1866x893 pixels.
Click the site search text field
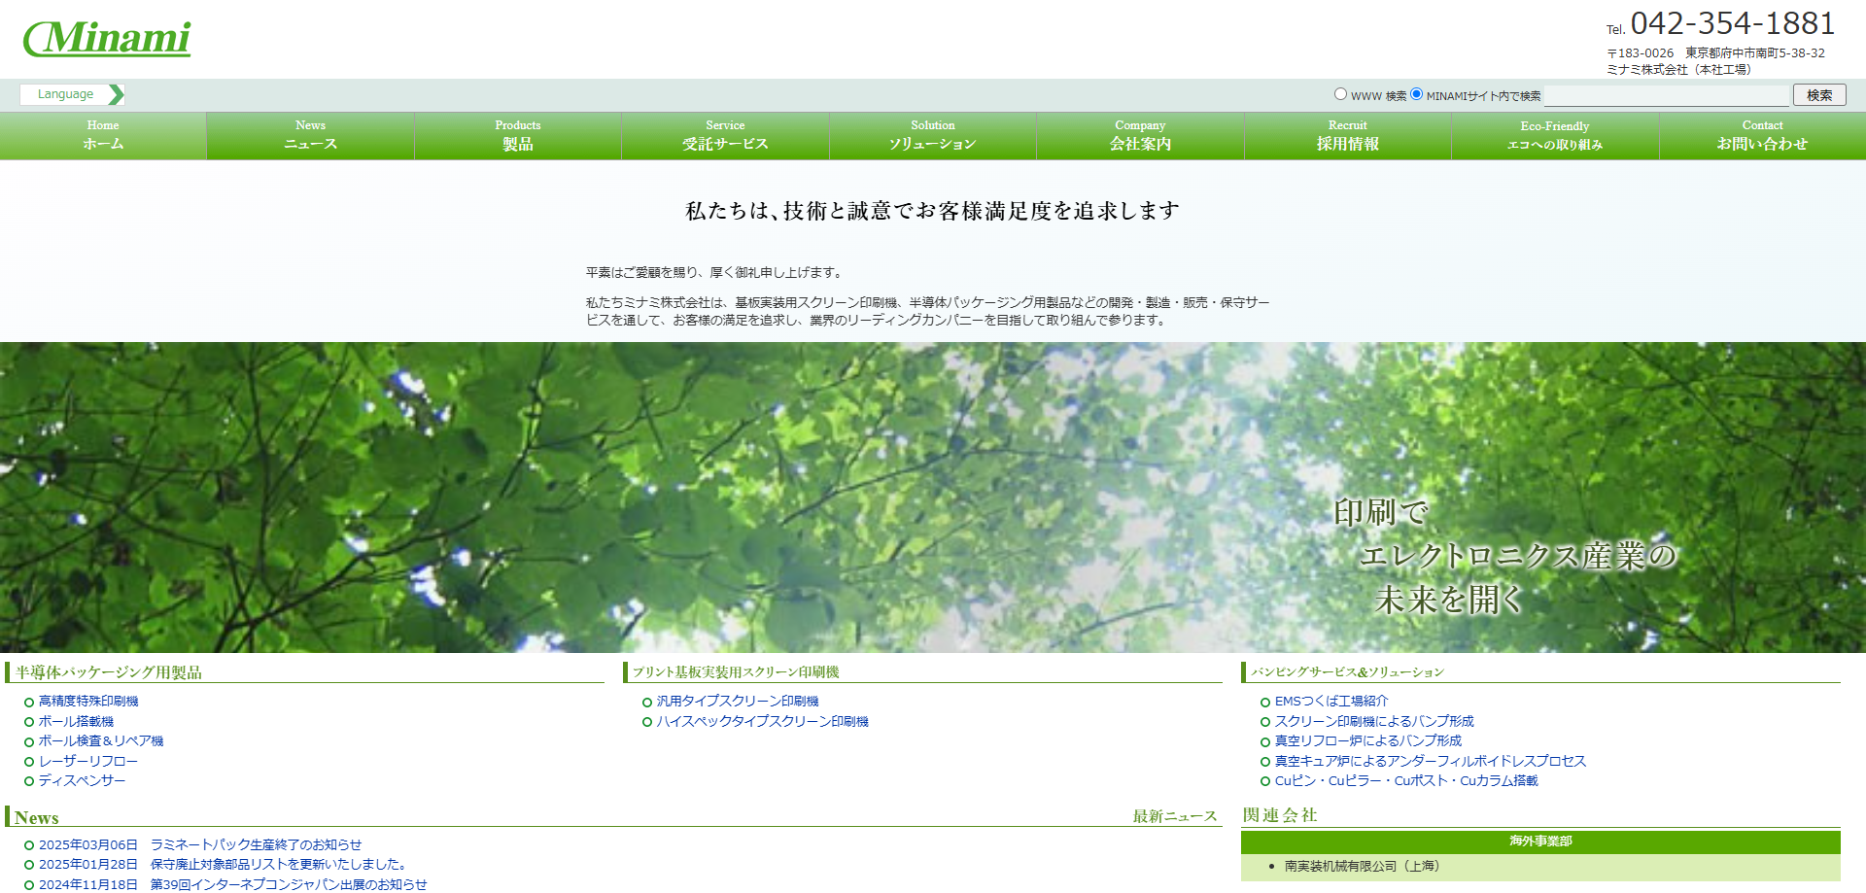[x=1667, y=95]
